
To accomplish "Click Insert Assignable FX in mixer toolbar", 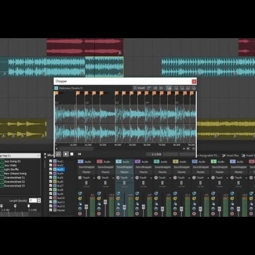I will 208,156.
